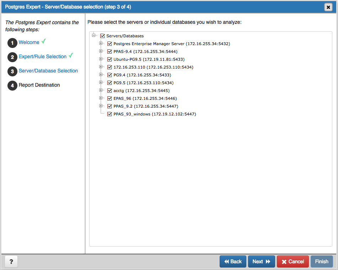Select PPAS-9.4 (172.16.255.34:5444) row text
Image resolution: width=338 pixels, height=270 pixels.
[x=145, y=52]
